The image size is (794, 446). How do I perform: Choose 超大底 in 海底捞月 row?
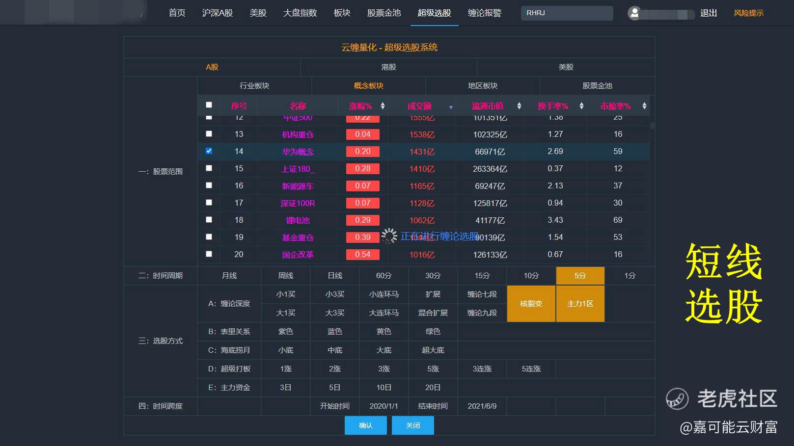click(433, 350)
